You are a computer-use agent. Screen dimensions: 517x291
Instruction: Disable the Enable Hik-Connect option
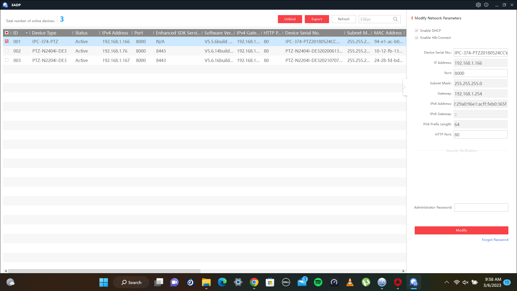coord(417,37)
